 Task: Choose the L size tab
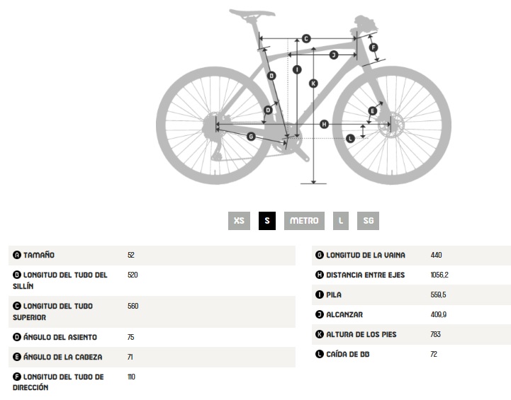coord(341,221)
